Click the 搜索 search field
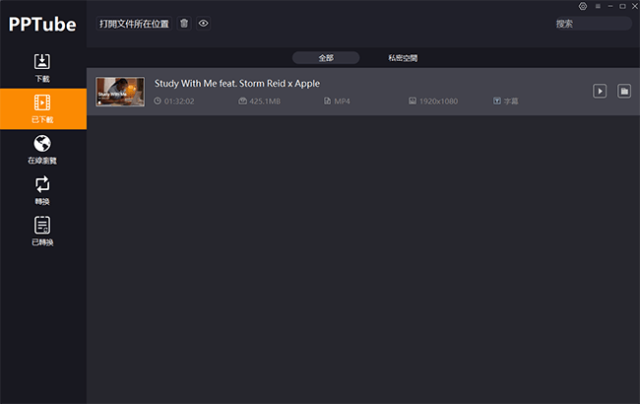This screenshot has height=404, width=640. coord(592,24)
